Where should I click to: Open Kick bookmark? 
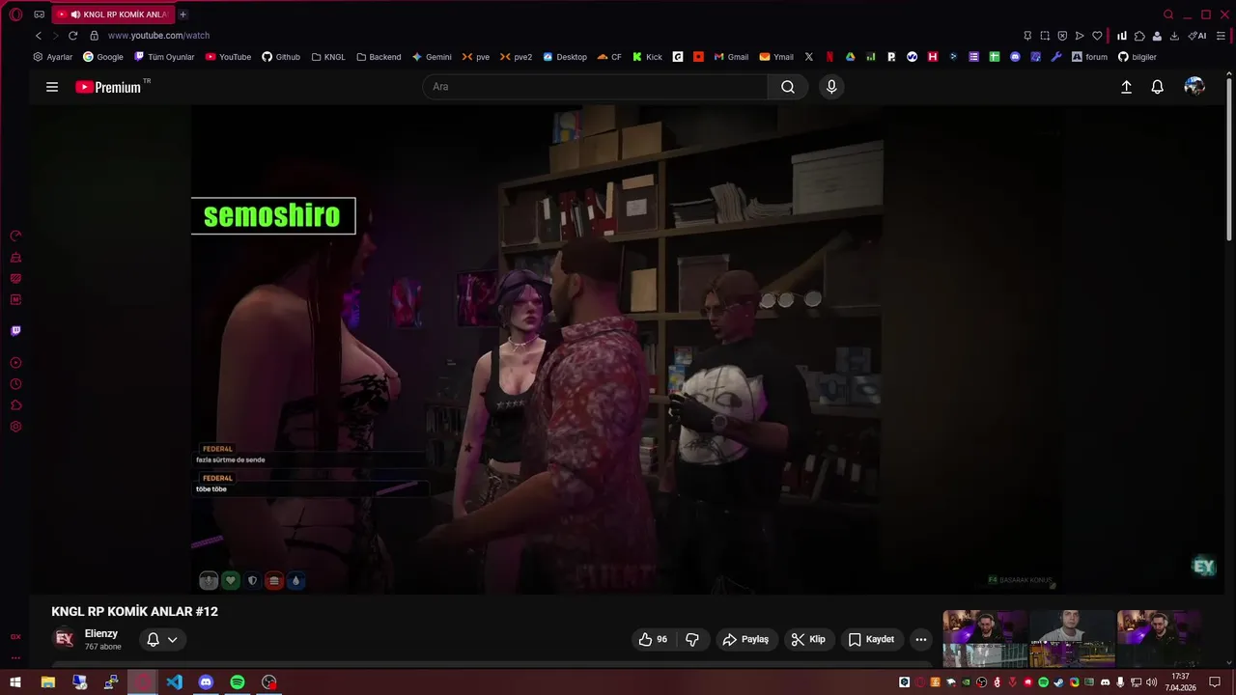point(647,57)
